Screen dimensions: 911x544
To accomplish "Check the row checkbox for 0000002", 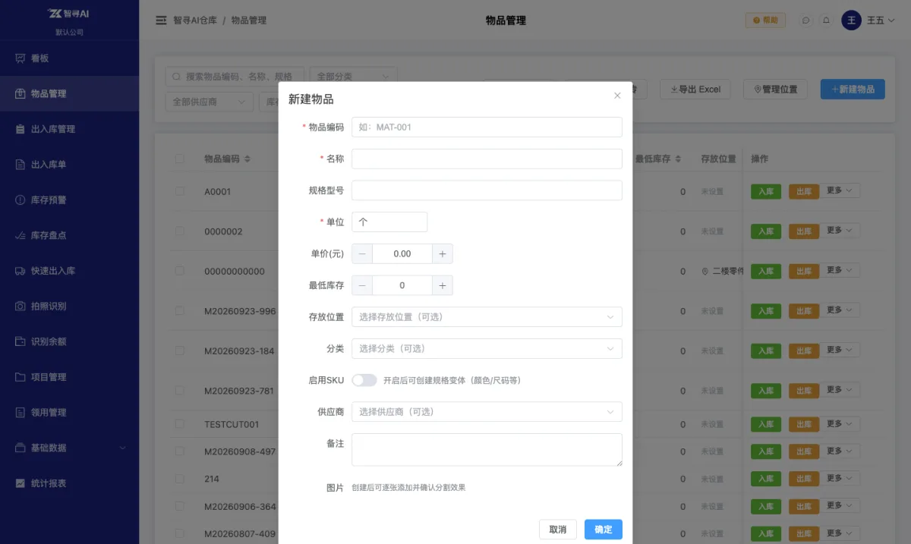I will (179, 231).
